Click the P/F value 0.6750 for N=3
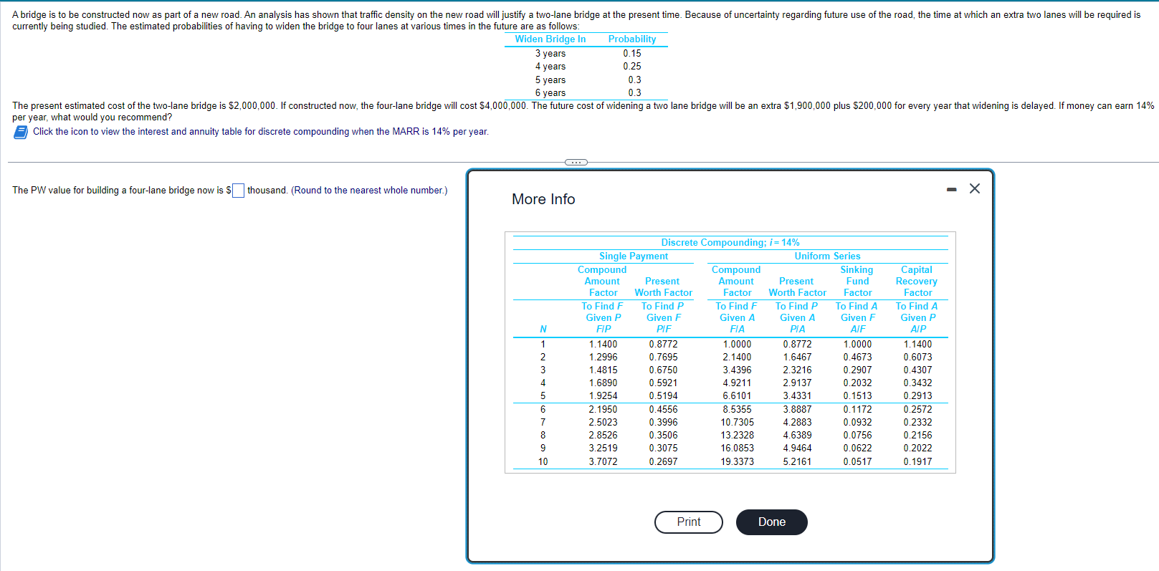The width and height of the screenshot is (1159, 571). pos(663,370)
